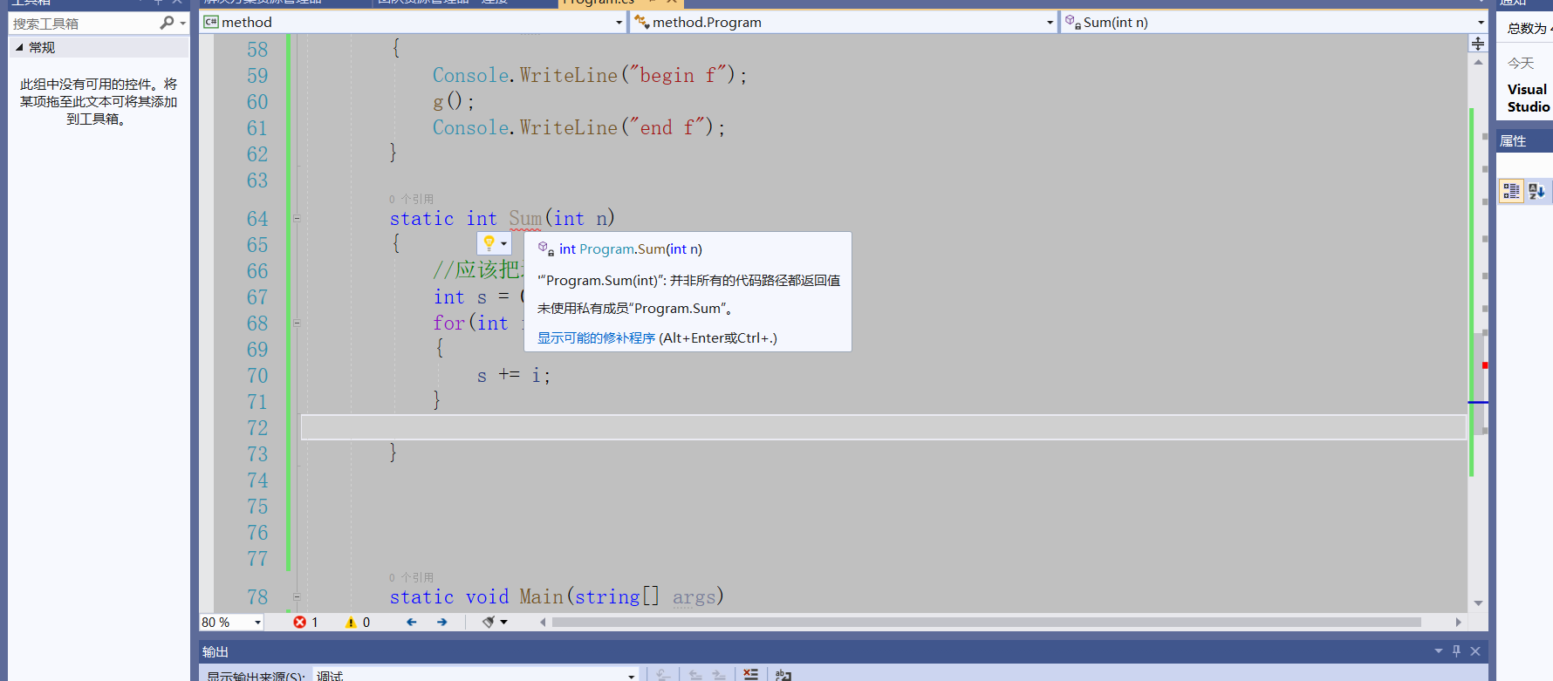Click the 0 个引用 code lens above Sum

click(411, 199)
